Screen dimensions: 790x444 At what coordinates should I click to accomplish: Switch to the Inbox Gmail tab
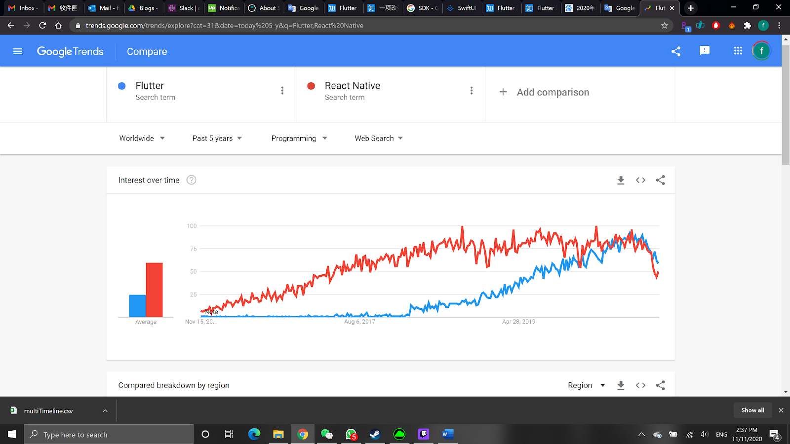point(24,8)
